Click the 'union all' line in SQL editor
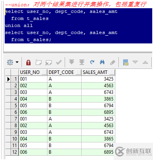 (19, 25)
